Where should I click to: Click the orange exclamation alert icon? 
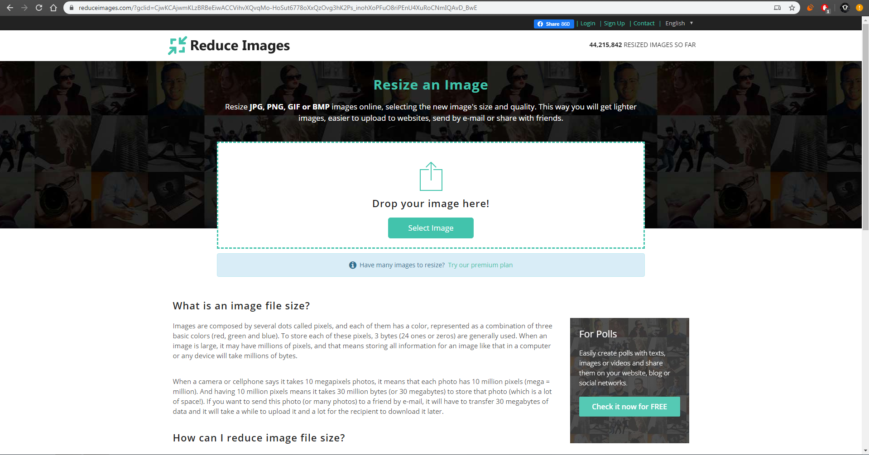pyautogui.click(x=859, y=8)
